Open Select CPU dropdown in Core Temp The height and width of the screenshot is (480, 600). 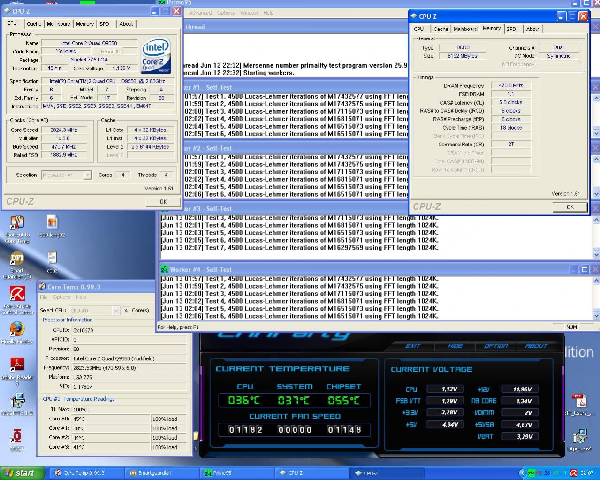94,310
